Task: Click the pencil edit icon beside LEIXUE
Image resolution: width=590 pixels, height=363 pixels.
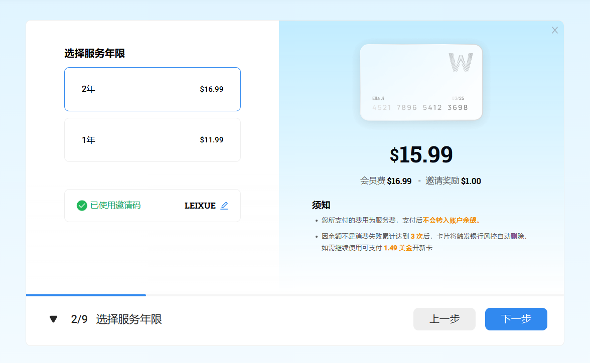Action: point(224,206)
